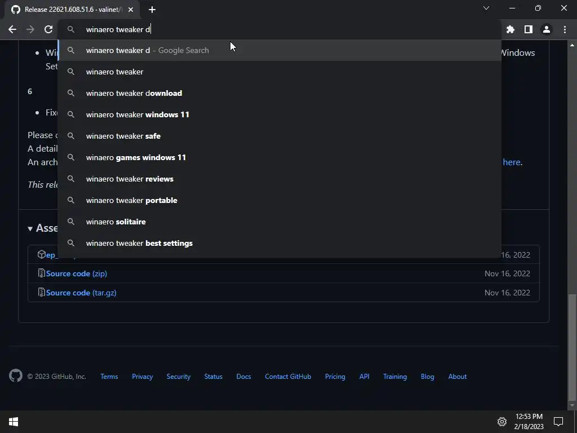
Task: Download Source code (tar.gz)
Action: (x=81, y=293)
